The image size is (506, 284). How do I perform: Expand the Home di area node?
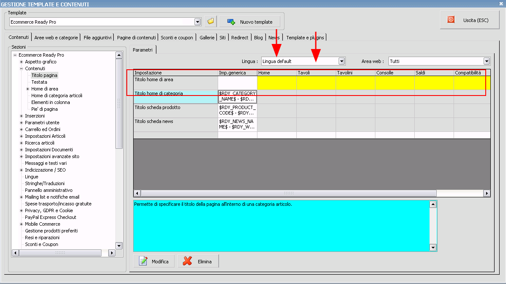[x=27, y=89]
